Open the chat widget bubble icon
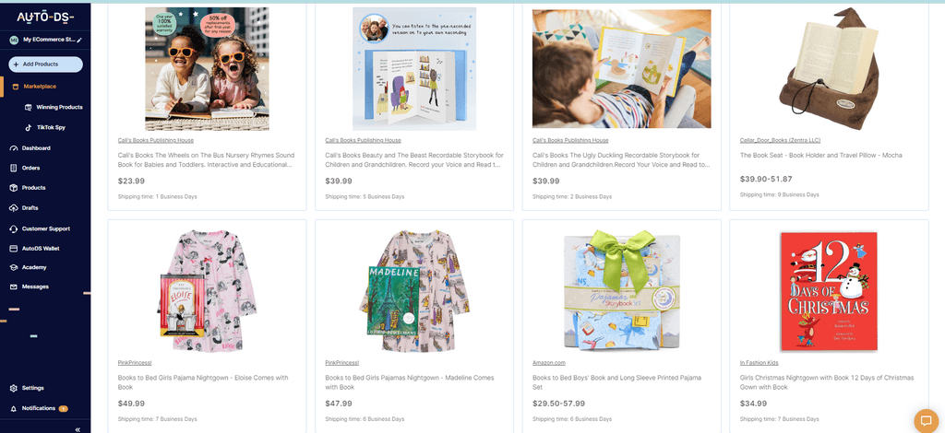 point(927,420)
